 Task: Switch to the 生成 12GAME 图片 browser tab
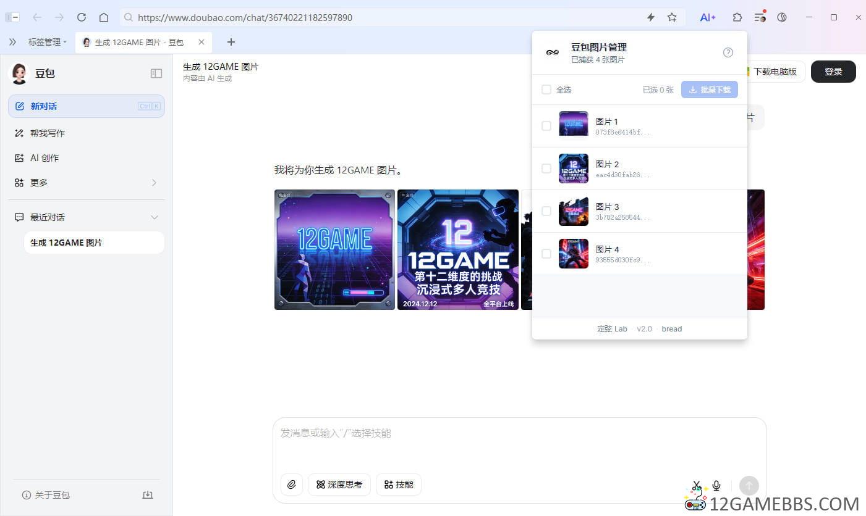[x=139, y=42]
